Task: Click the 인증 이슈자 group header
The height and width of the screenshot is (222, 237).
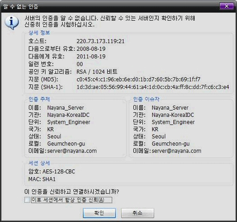Action: (x=146, y=99)
